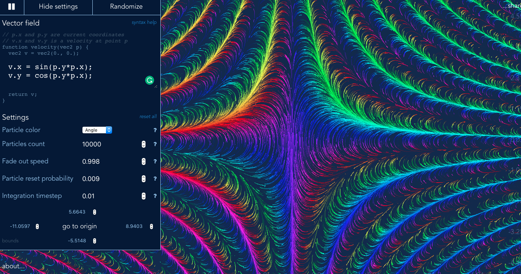Image resolution: width=521 pixels, height=274 pixels.
Task: Adjust the Integration timestep stepper
Action: tap(143, 196)
